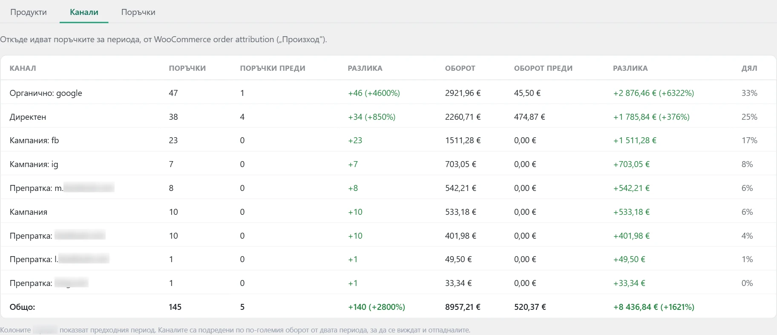Click the ОБОРОТ ПРЕДИ column header

click(x=543, y=68)
